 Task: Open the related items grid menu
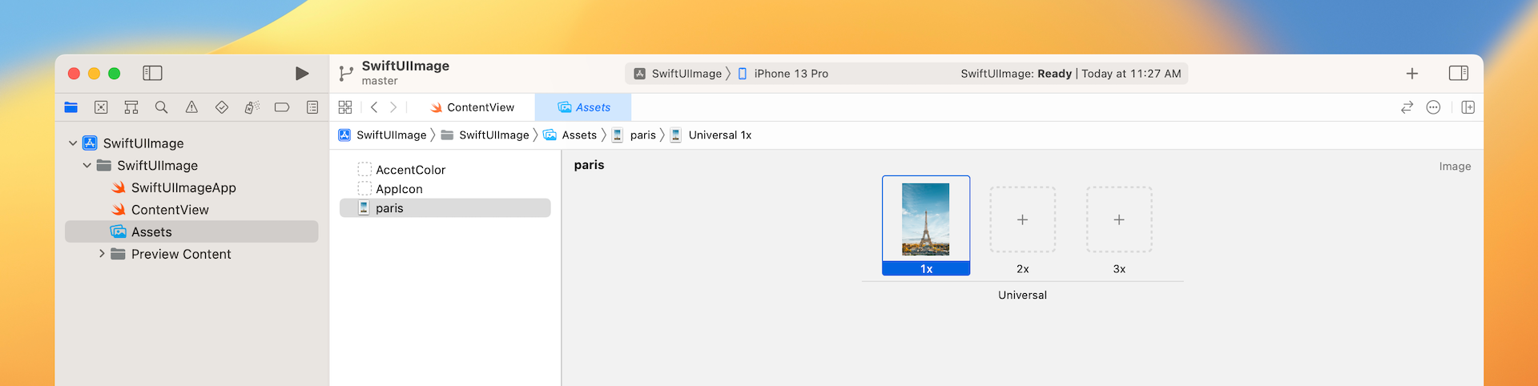tap(345, 107)
